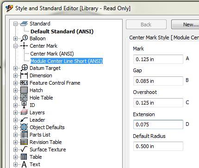Select the Surface Texture tree label
This screenshot has height=168, width=199.
click(x=48, y=149)
